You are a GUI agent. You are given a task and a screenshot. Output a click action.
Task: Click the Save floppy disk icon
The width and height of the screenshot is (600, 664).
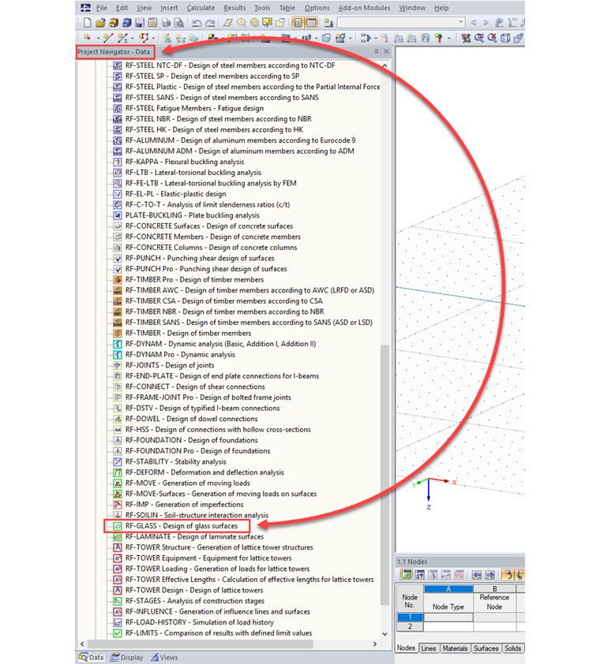(x=140, y=22)
